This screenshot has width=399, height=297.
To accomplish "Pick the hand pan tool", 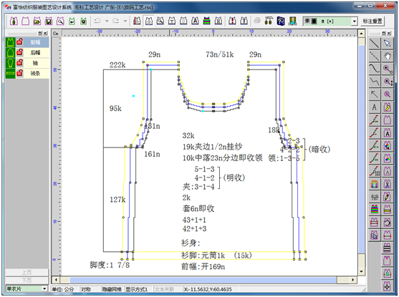I will [388, 57].
